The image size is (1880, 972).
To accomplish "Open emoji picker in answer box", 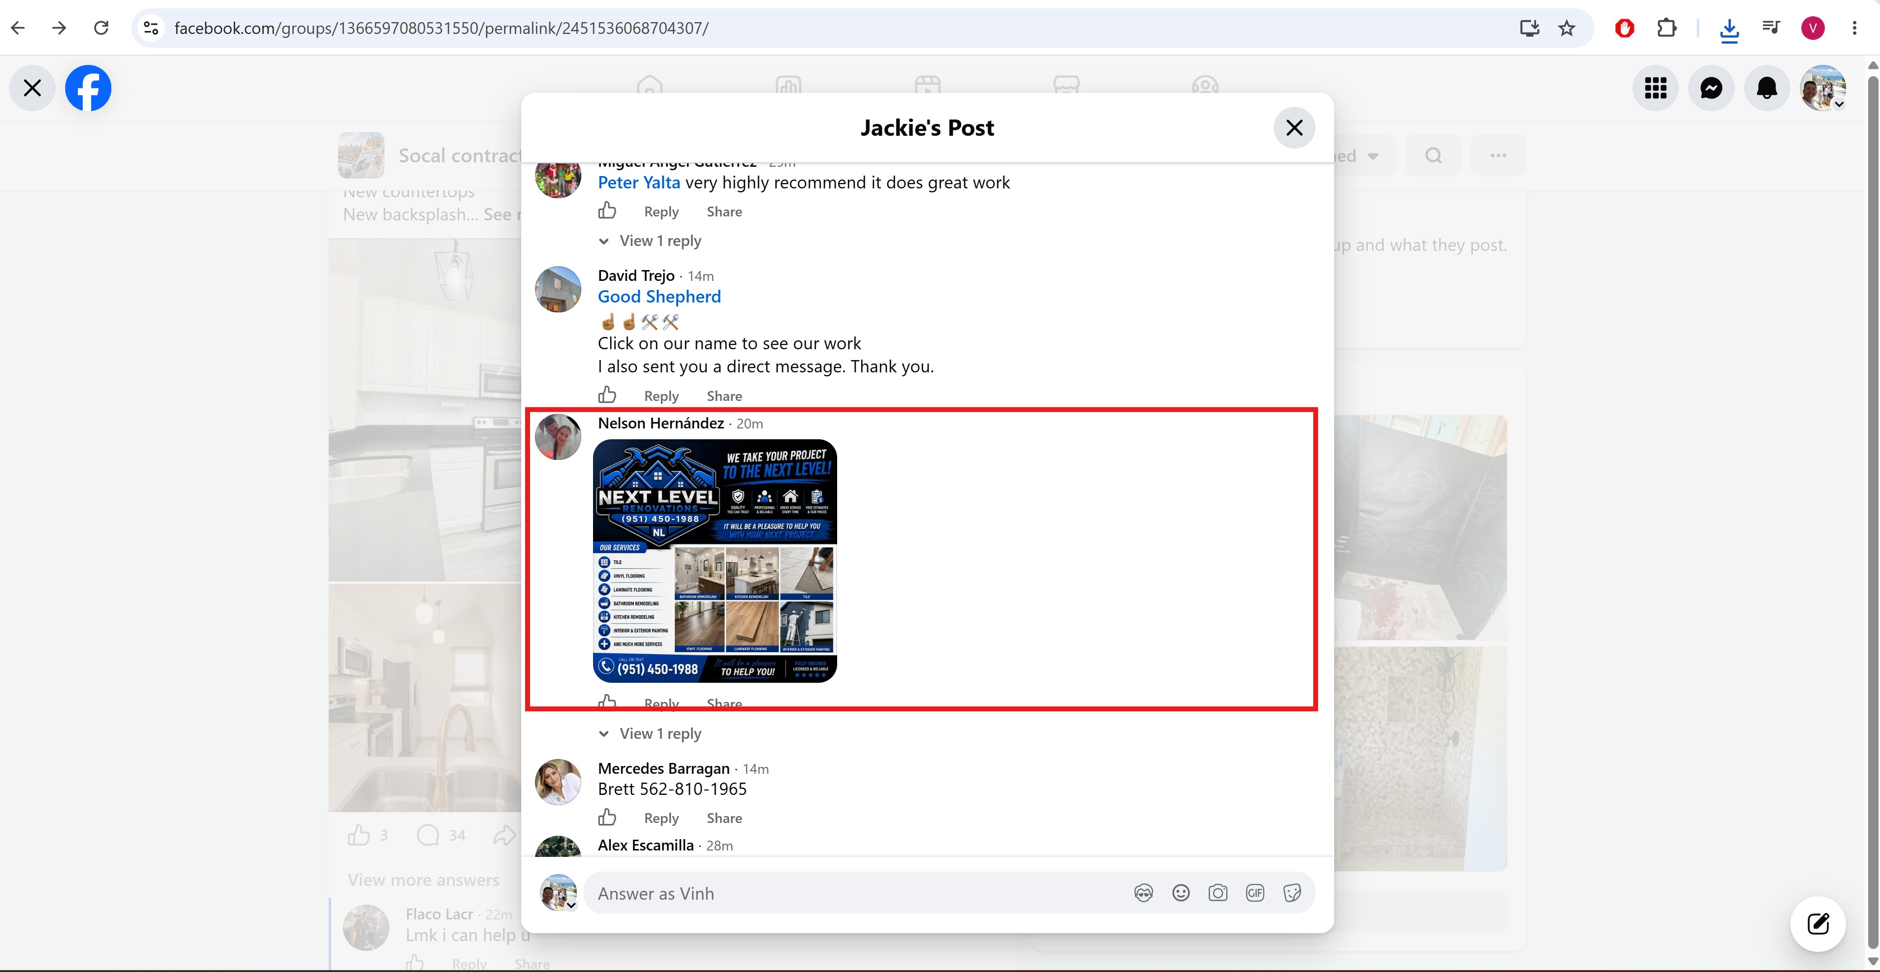I will 1181,893.
